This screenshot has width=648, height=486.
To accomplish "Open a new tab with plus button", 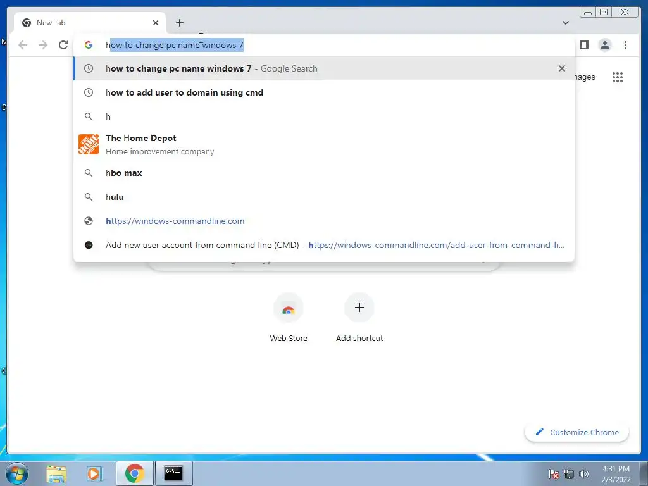I will (x=179, y=23).
